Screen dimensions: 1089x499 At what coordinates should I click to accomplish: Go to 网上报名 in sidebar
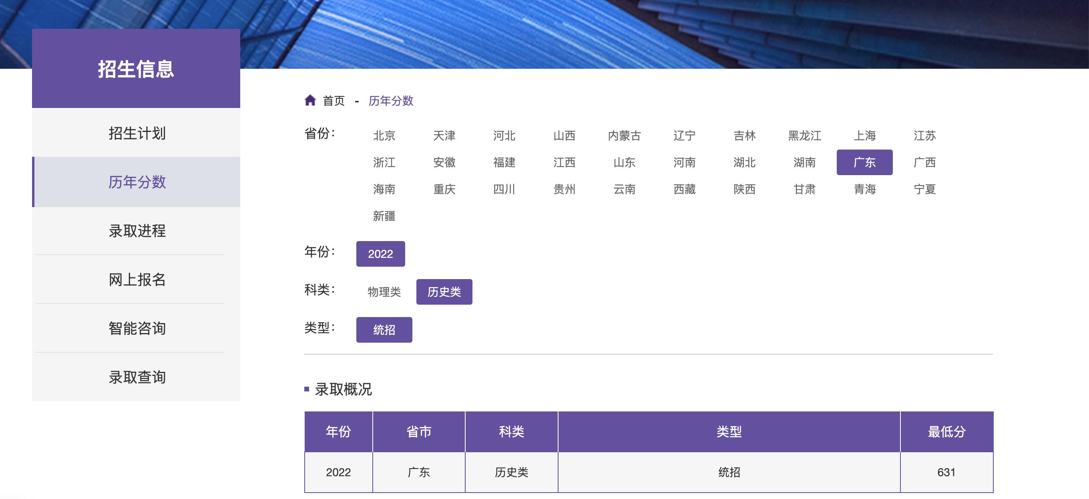137,279
